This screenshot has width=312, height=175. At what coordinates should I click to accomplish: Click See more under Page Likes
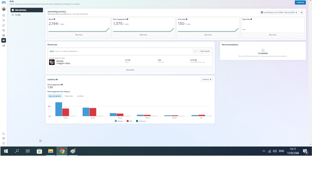[273, 35]
